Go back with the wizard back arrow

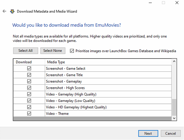[4, 11]
